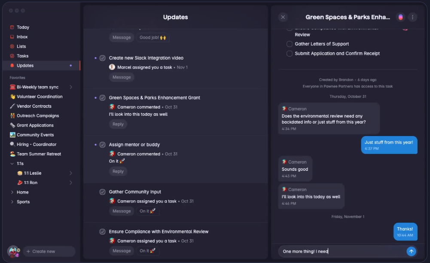Click the colorful gradient circle in task header
Image resolution: width=430 pixels, height=263 pixels.
[400, 17]
